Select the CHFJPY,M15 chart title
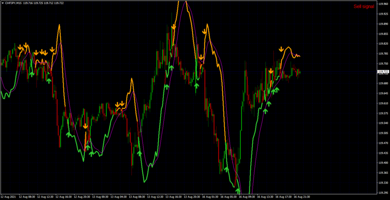 [13, 3]
